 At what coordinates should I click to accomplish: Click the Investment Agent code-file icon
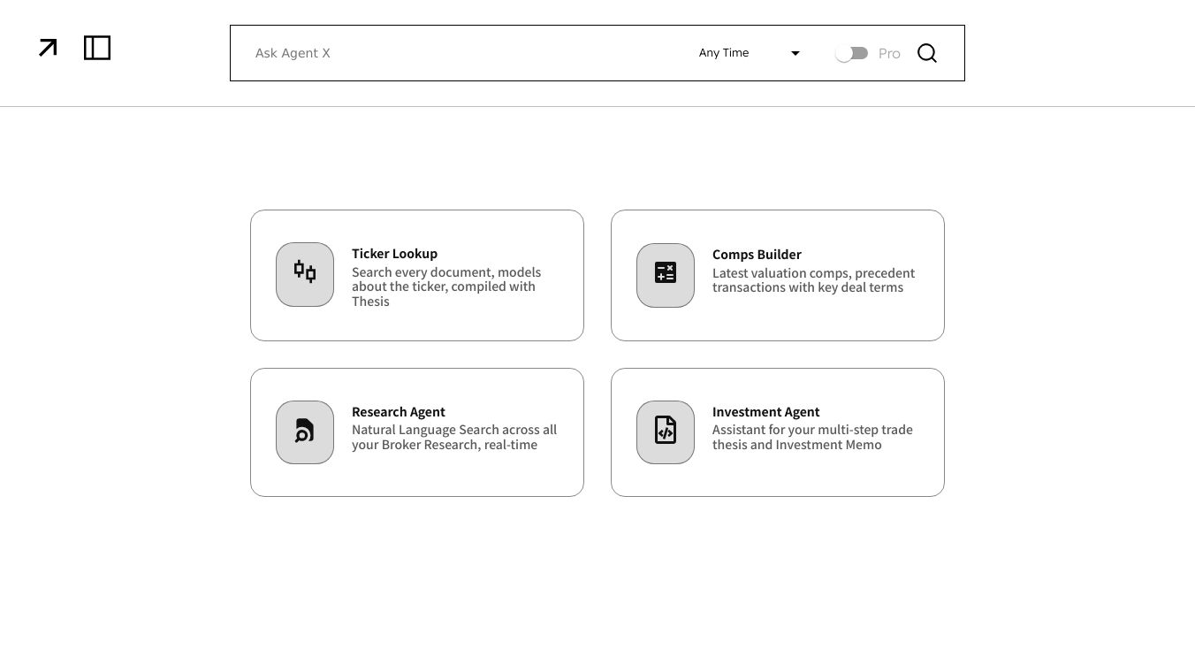(666, 431)
